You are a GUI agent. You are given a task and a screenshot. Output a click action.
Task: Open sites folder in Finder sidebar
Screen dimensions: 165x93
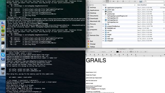pos(92,27)
